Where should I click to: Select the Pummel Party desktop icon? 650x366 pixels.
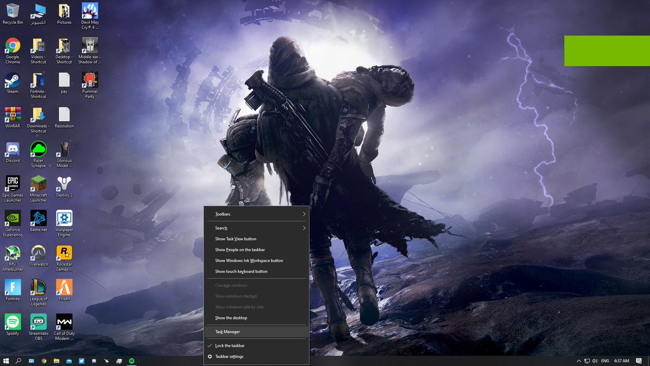tap(90, 86)
